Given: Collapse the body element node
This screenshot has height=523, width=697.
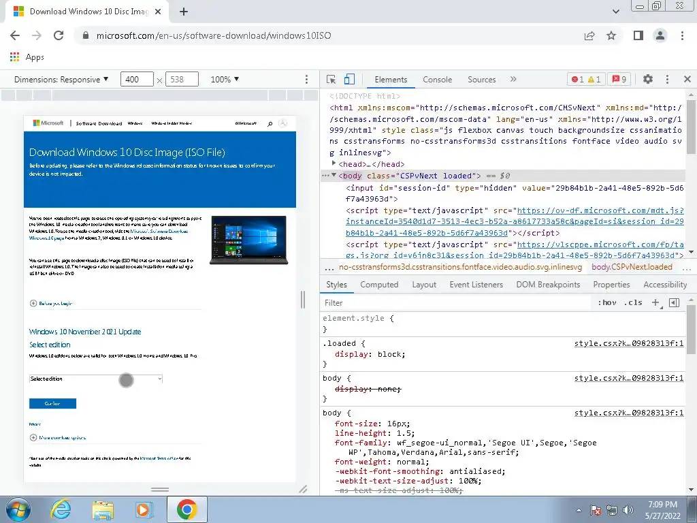Looking at the screenshot, I should pos(334,176).
